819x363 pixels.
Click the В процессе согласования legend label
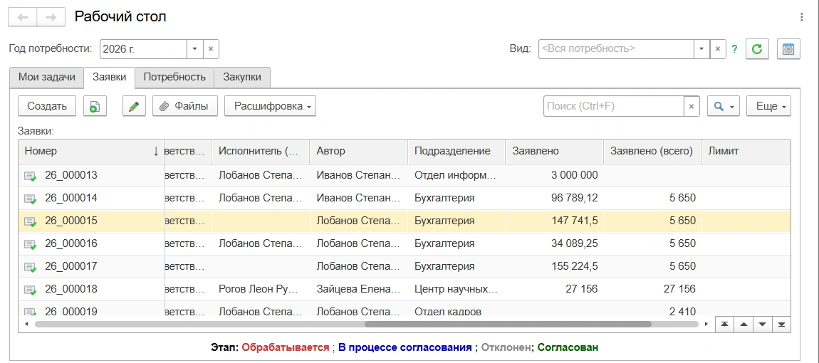click(405, 347)
